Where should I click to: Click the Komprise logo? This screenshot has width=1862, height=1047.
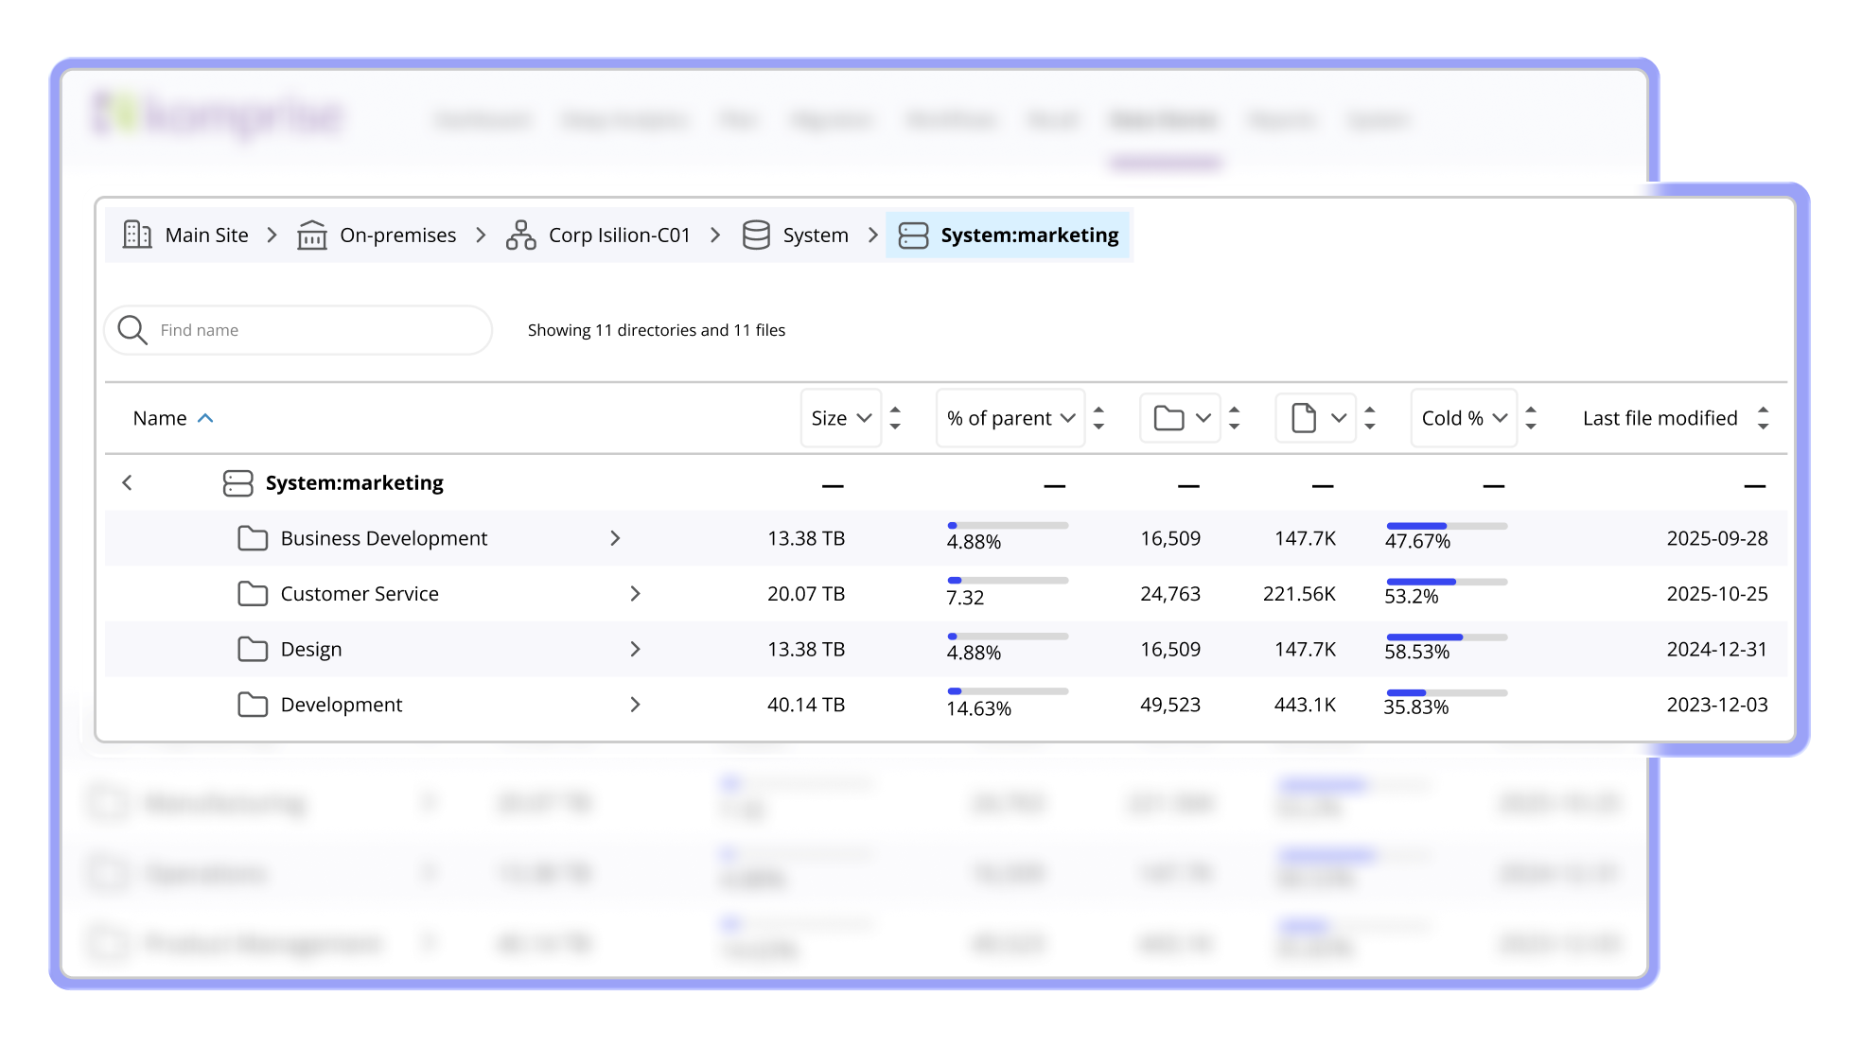coord(220,115)
